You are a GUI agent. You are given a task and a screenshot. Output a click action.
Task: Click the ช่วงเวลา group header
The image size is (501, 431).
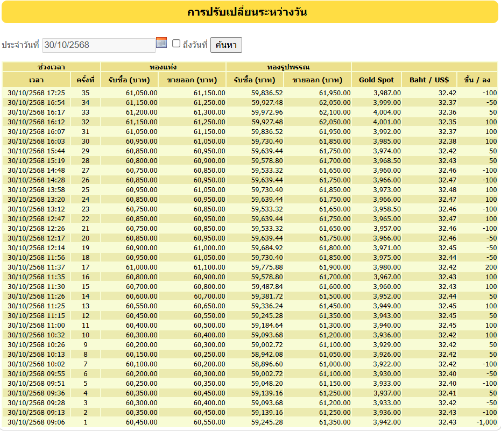[51, 67]
